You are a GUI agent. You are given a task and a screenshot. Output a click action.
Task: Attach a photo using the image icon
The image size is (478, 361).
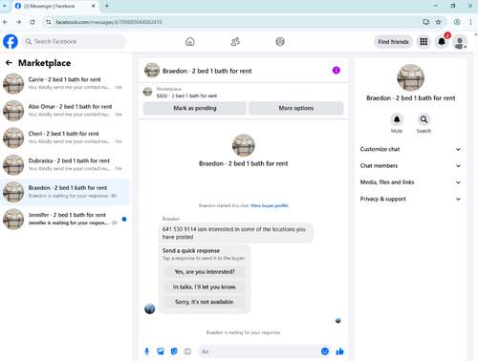[x=161, y=351]
